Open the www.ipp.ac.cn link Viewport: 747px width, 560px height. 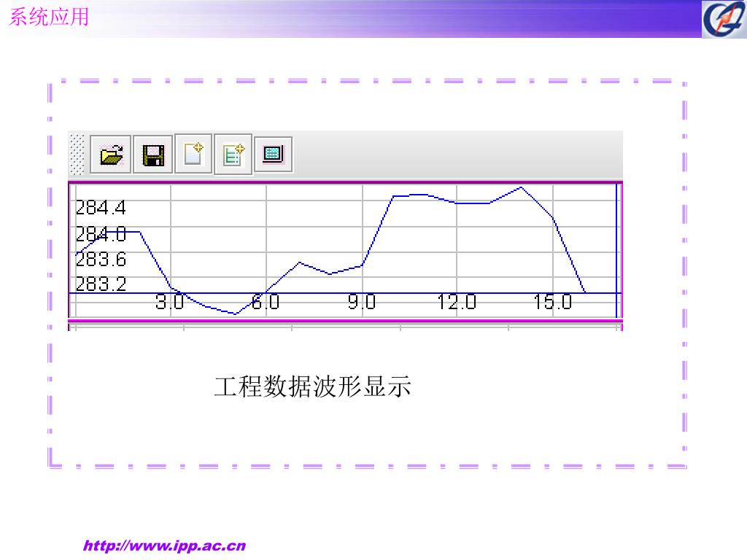point(164,545)
